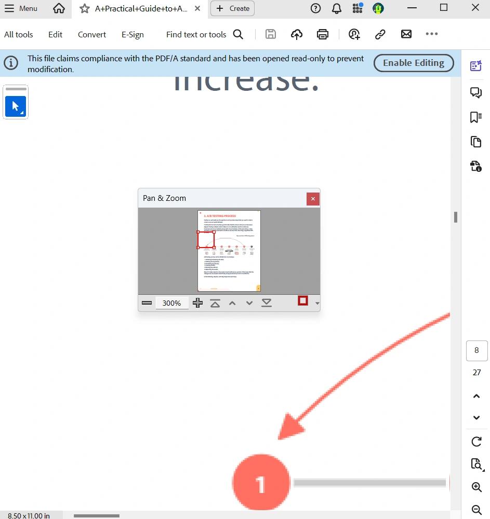Screen dimensions: 490x519
Task: Send the file by email
Action: point(406,34)
